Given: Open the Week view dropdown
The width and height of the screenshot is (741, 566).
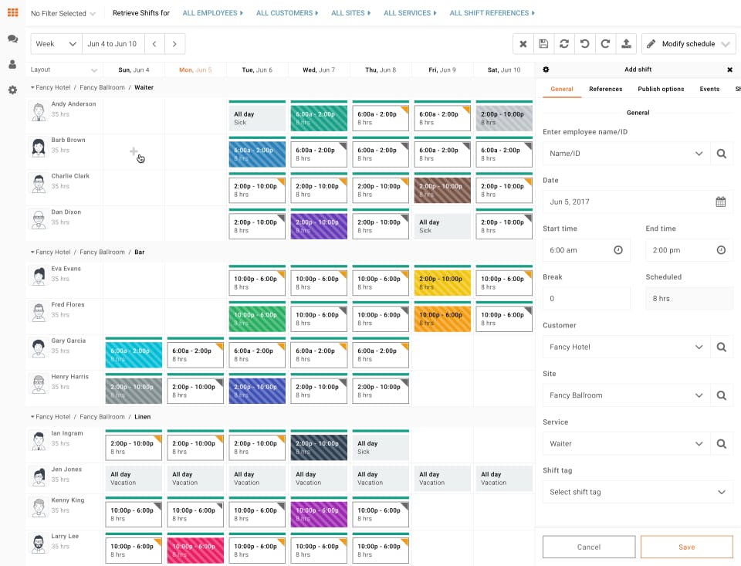Looking at the screenshot, I should pos(56,44).
